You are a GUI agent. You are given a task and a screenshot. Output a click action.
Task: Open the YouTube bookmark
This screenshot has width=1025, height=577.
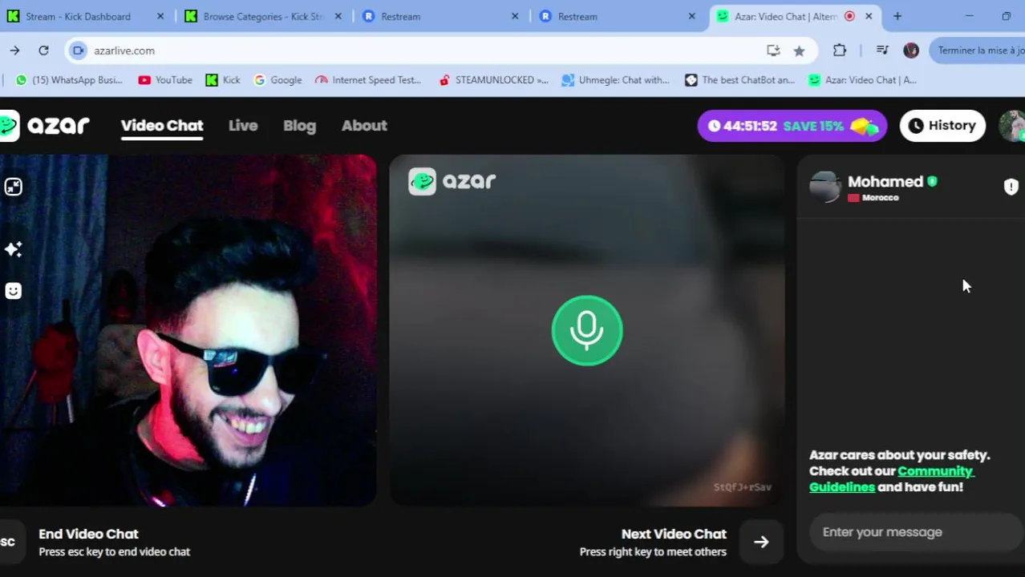165,80
